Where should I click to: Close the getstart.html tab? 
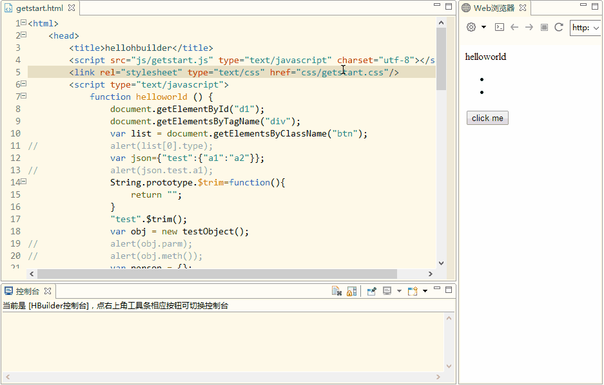72,8
